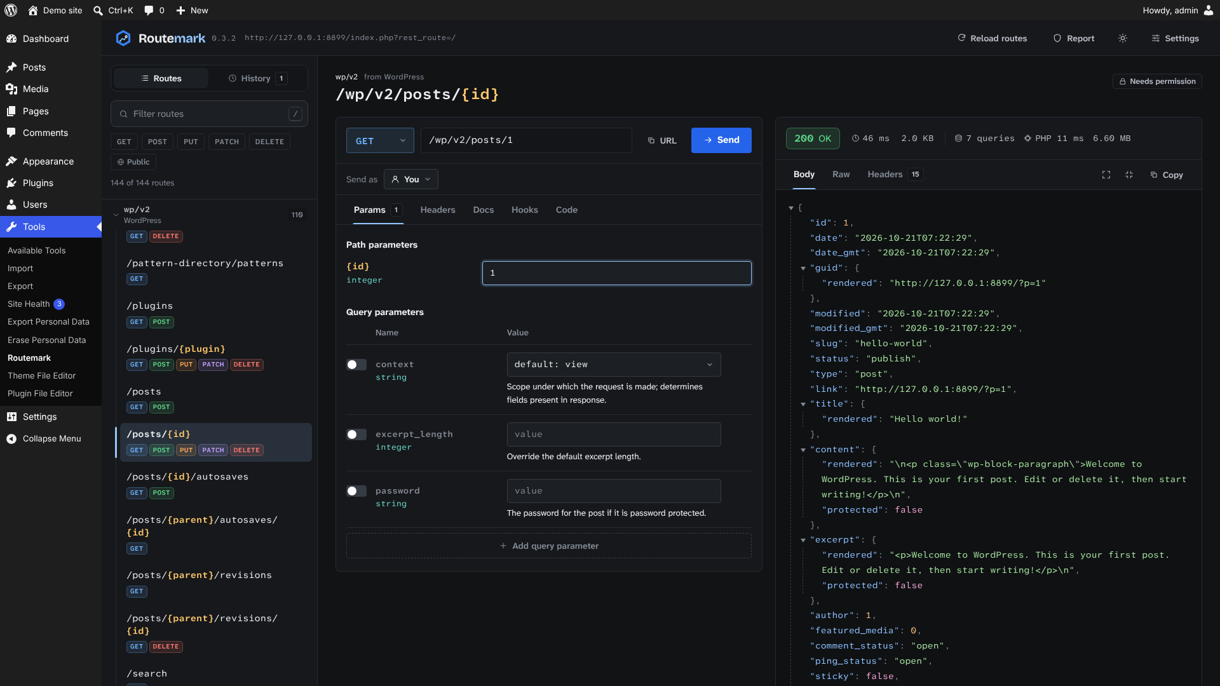Screen dimensions: 1220x686
Task: Open the Hooks tab
Action: (x=525, y=210)
